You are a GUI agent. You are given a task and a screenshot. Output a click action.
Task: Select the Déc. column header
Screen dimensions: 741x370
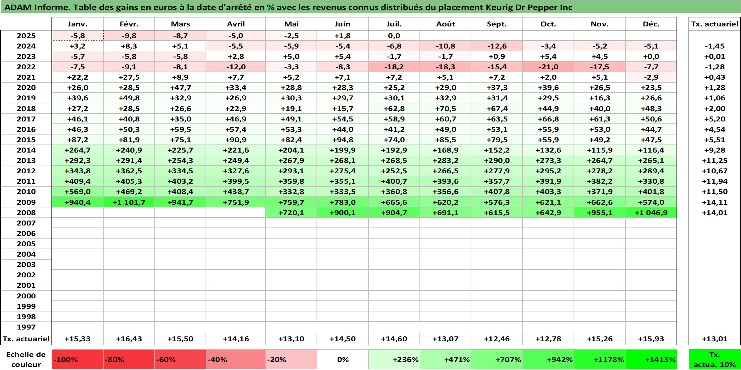651,24
